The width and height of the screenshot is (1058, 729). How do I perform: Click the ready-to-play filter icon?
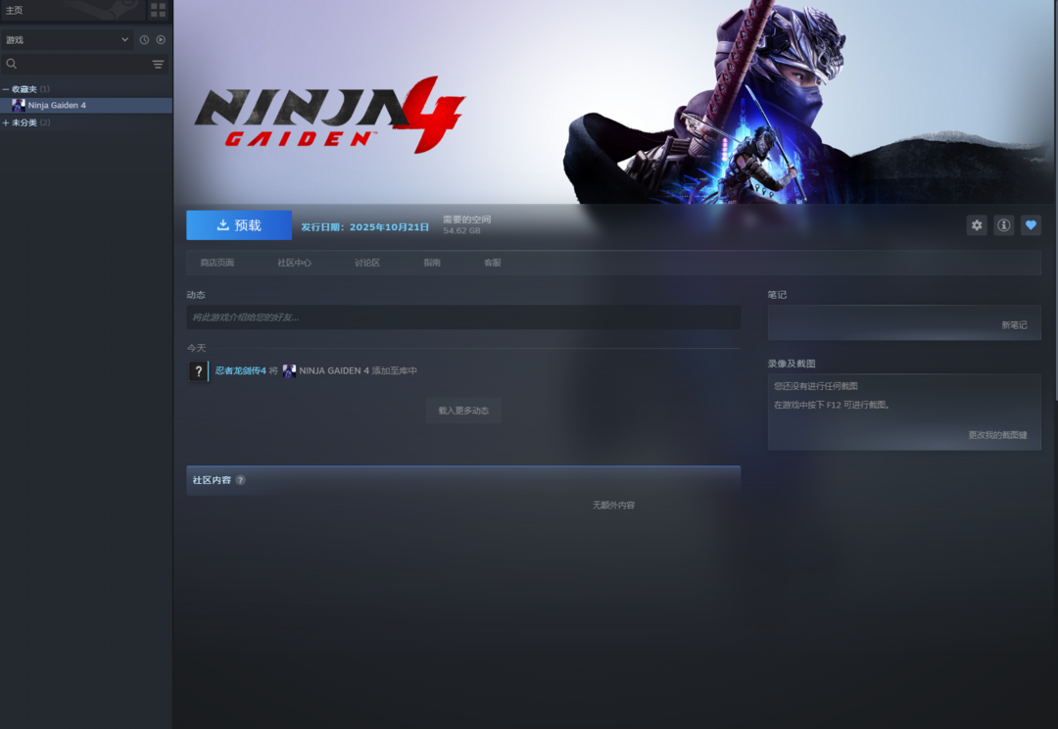point(161,40)
